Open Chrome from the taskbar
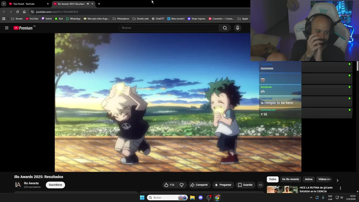Viewport: 359px width, 202px height. coord(217,198)
